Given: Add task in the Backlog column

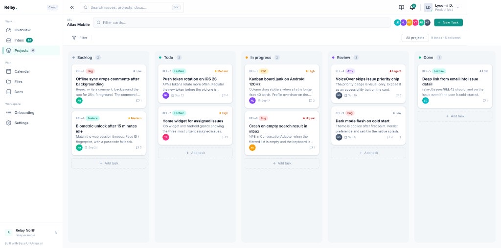Looking at the screenshot, I should click(x=109, y=163).
